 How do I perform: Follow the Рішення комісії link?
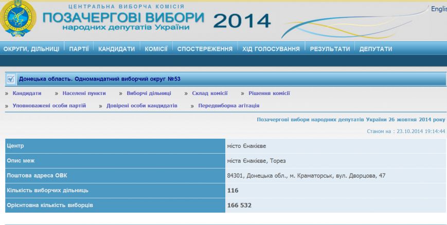(x=269, y=93)
